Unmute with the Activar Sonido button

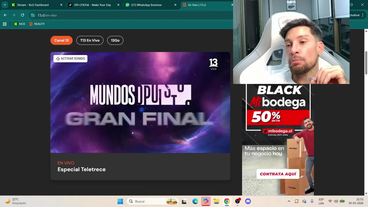click(x=70, y=59)
